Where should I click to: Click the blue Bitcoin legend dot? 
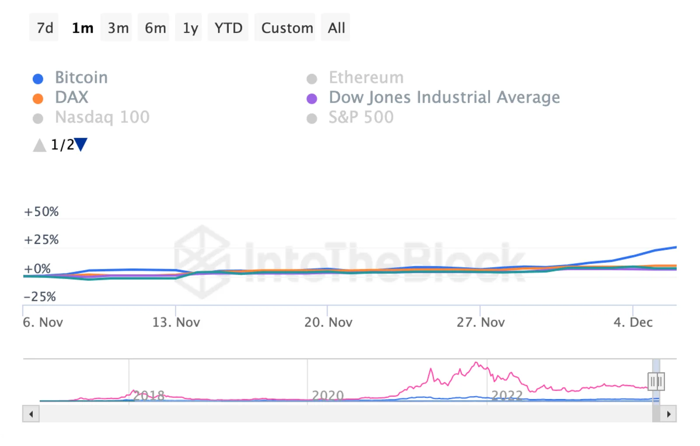38,79
